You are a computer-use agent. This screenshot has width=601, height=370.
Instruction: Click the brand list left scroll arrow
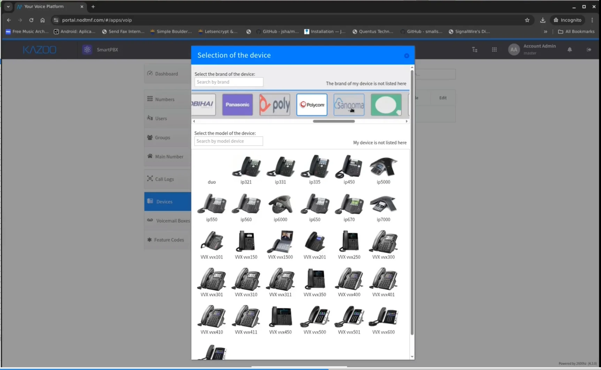pyautogui.click(x=194, y=121)
